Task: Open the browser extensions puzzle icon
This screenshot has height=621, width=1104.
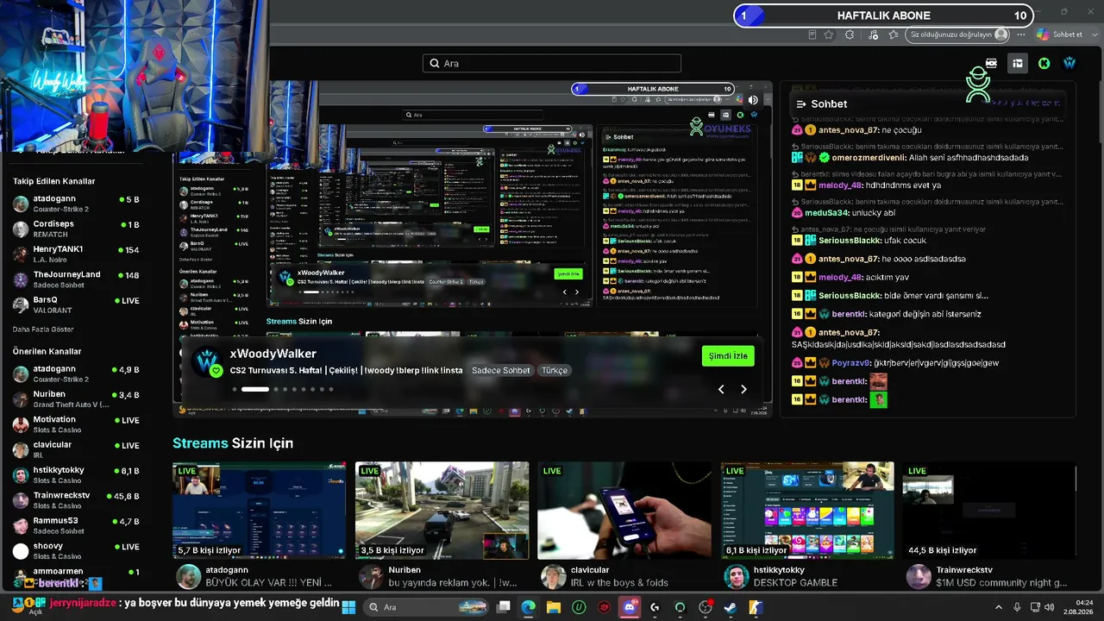Action: tap(850, 34)
